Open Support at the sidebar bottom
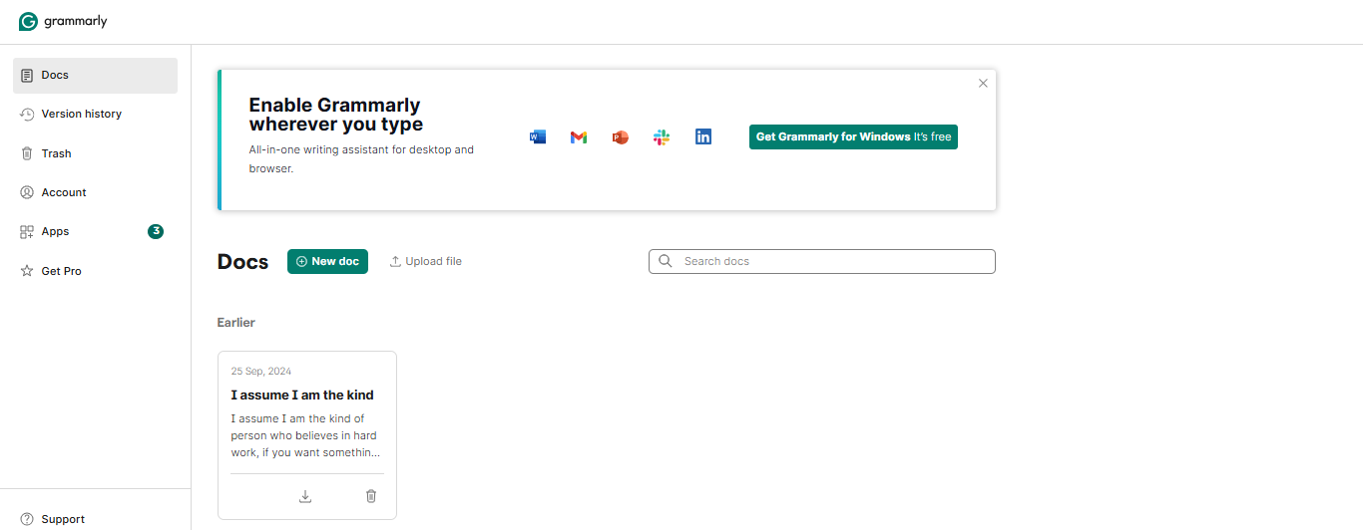Screen dimensions: 1363x530 53,519
